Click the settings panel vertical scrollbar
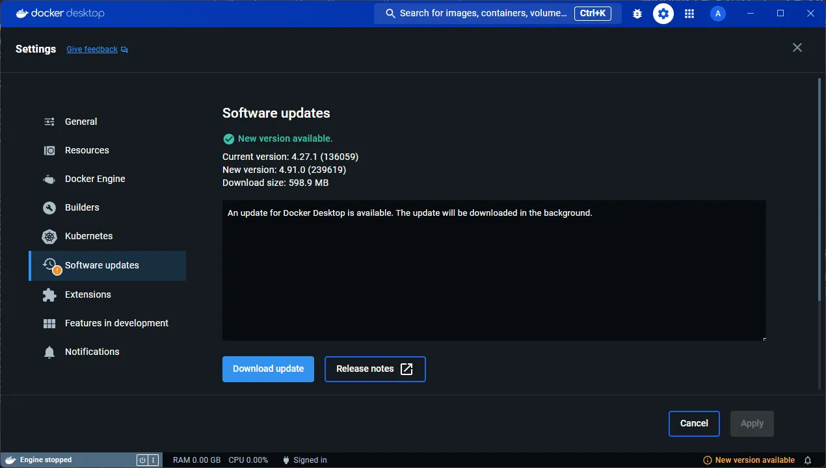Screen dimensions: 826x468 (x=819, y=189)
